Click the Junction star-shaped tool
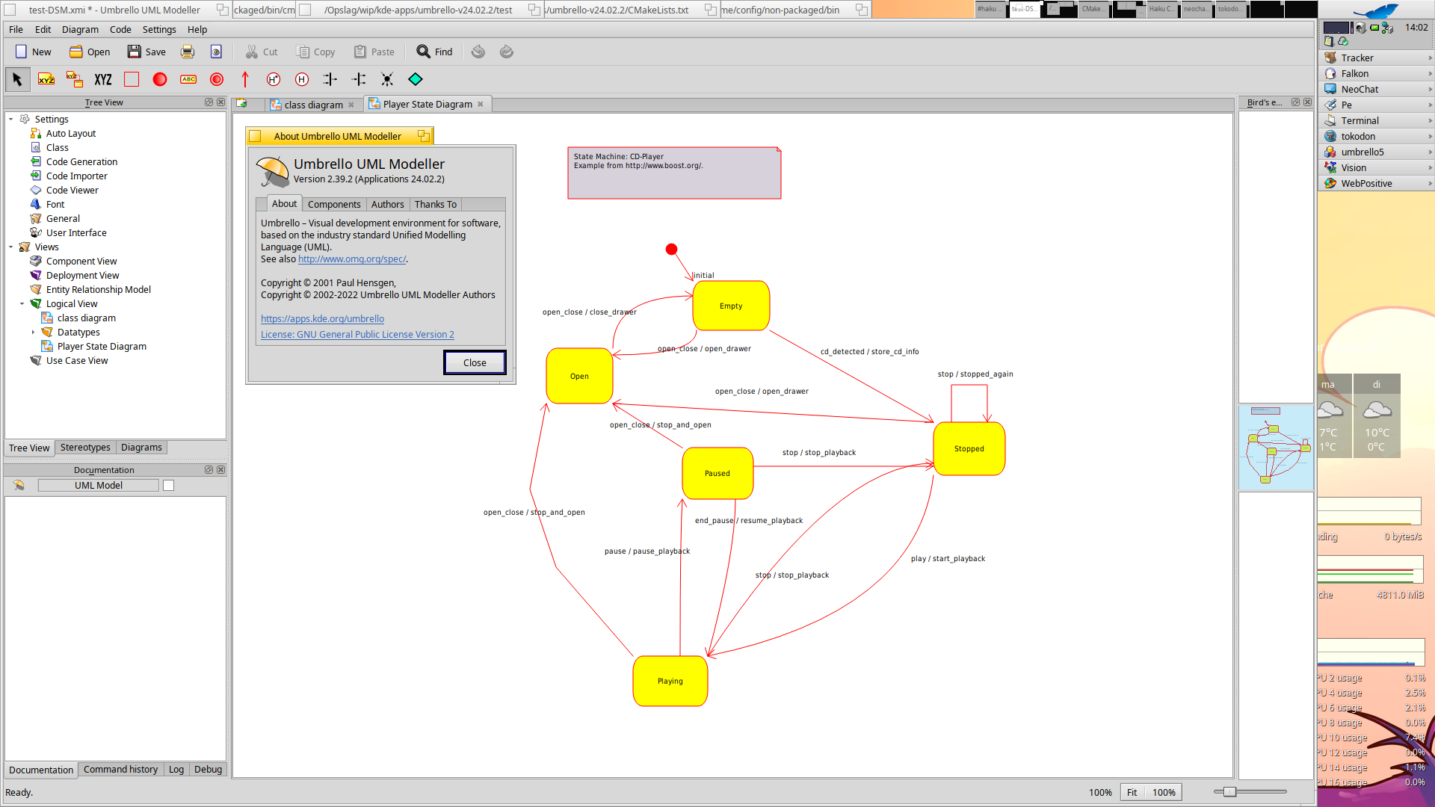Screen dimensions: 1435x807 (x=387, y=79)
